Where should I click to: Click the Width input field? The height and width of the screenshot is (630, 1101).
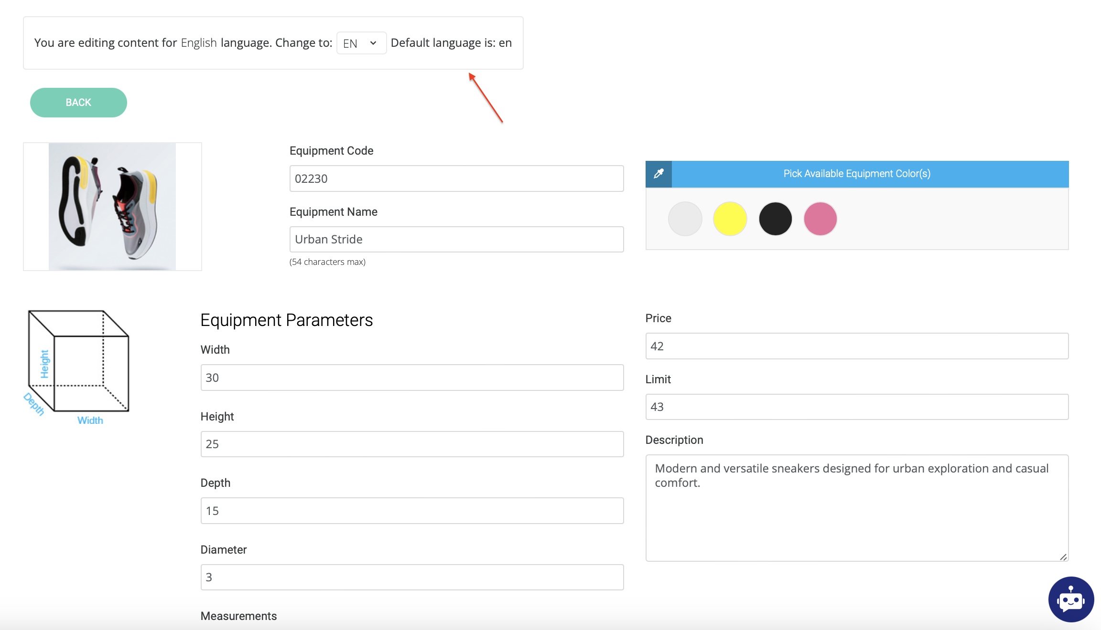(412, 378)
